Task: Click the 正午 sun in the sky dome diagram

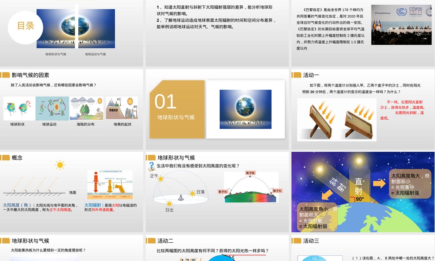Action: point(161,179)
